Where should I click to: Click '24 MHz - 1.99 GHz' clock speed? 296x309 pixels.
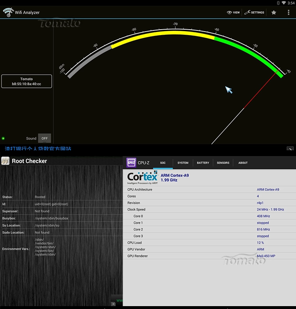click(x=270, y=209)
